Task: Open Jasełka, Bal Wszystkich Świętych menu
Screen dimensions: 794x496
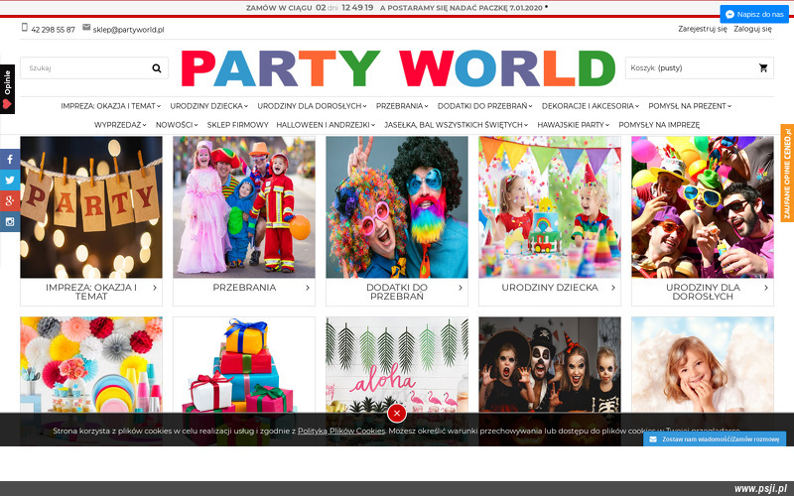Action: coord(456,125)
